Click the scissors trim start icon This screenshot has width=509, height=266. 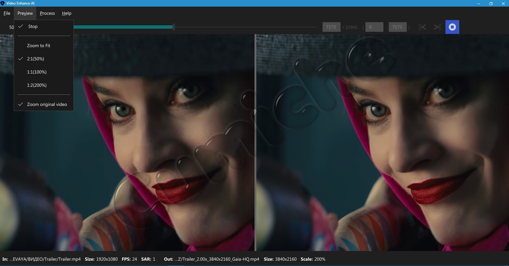point(422,27)
